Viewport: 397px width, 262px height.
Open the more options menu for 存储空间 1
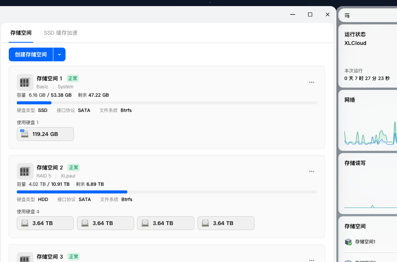coord(312,82)
